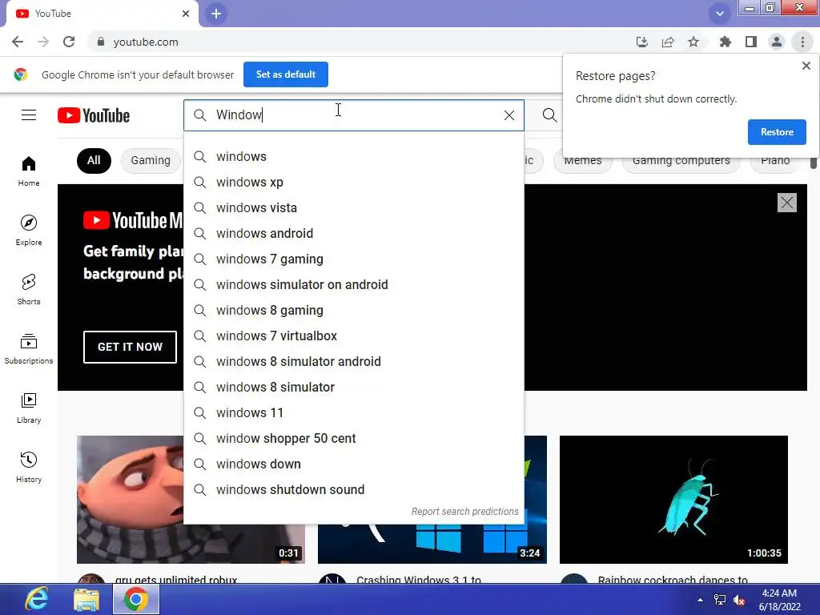Open the taskbar clock 4:24 AM

(x=779, y=600)
